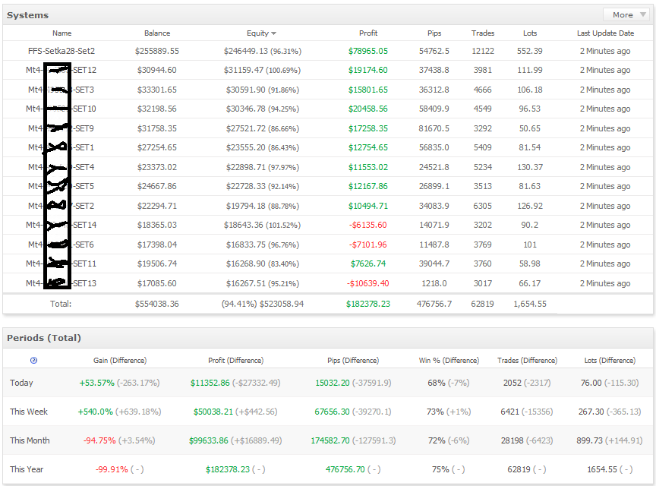The width and height of the screenshot is (656, 486).
Task: Sort systems by Profit column header
Action: [x=368, y=33]
